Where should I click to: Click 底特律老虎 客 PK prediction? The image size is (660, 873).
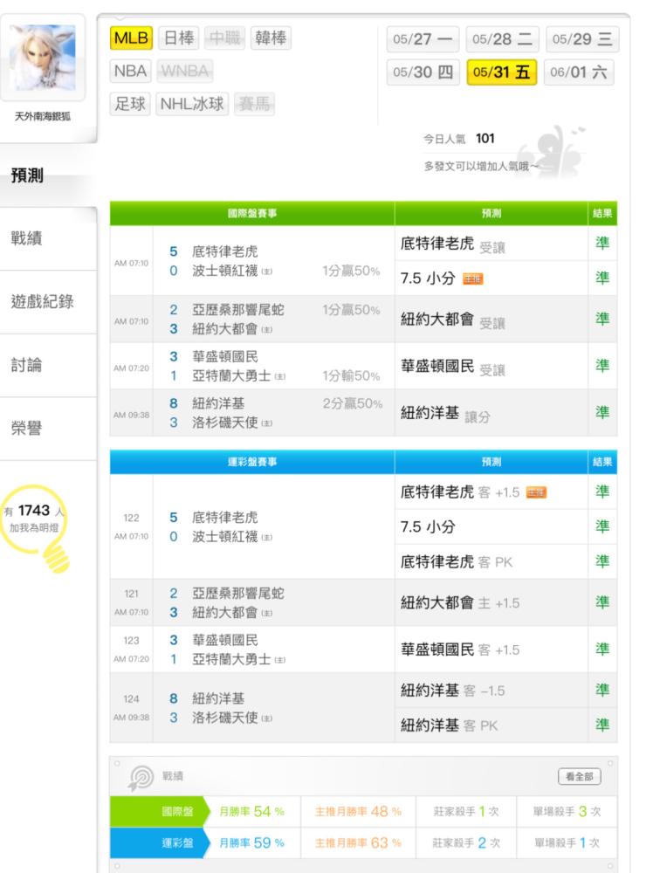point(457,561)
